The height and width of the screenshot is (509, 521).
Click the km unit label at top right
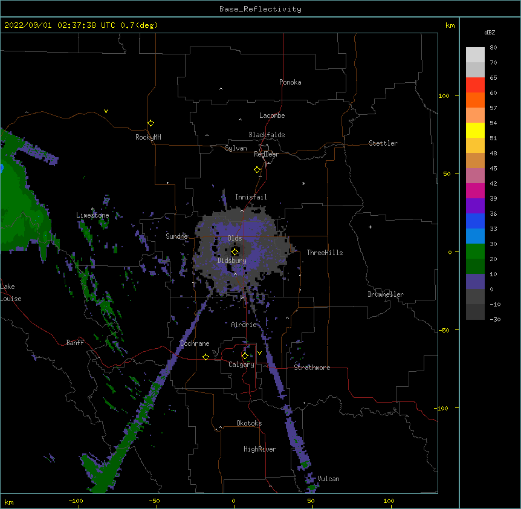[450, 25]
